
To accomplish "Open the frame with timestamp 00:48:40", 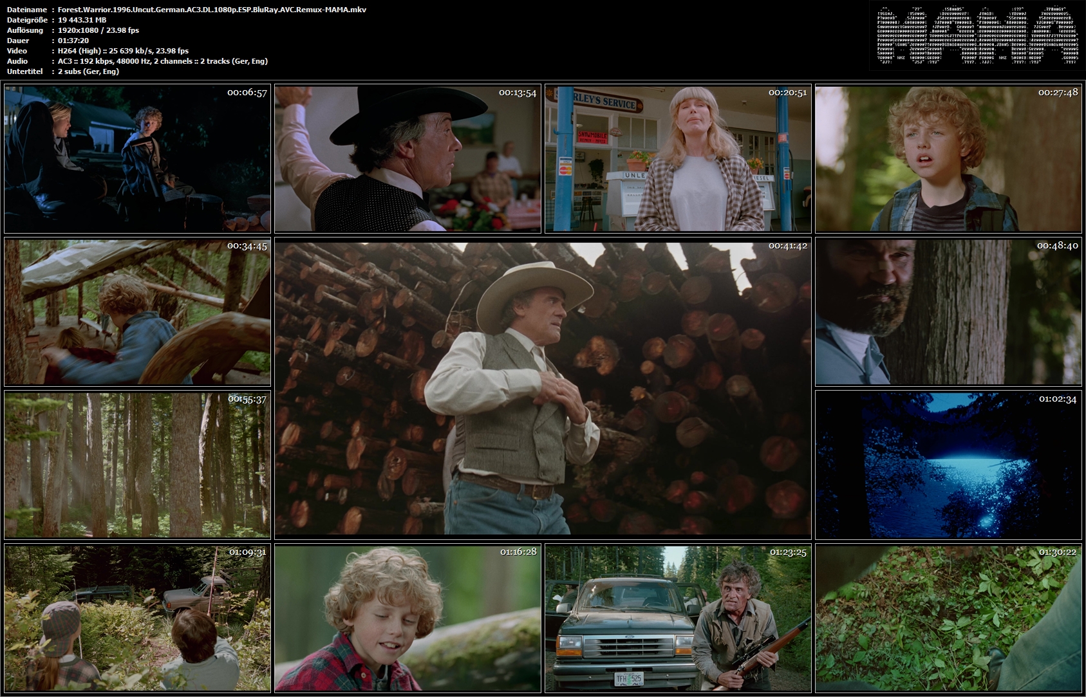I will [x=948, y=312].
